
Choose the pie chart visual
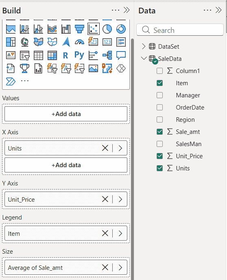107,29
